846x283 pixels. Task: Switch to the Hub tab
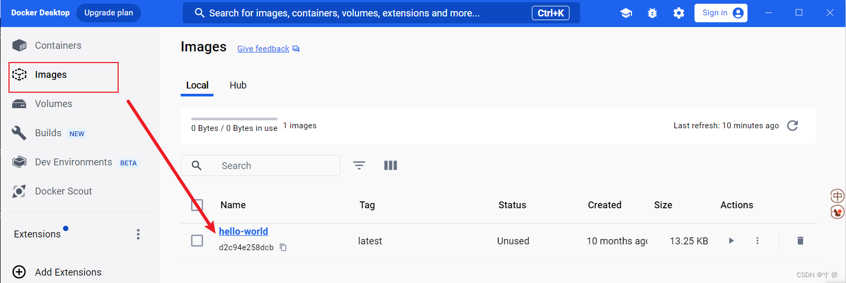click(238, 85)
